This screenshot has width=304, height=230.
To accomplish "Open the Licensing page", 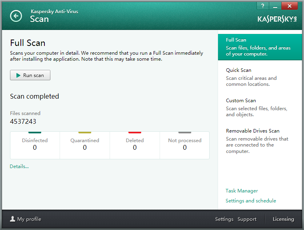I will click(283, 219).
